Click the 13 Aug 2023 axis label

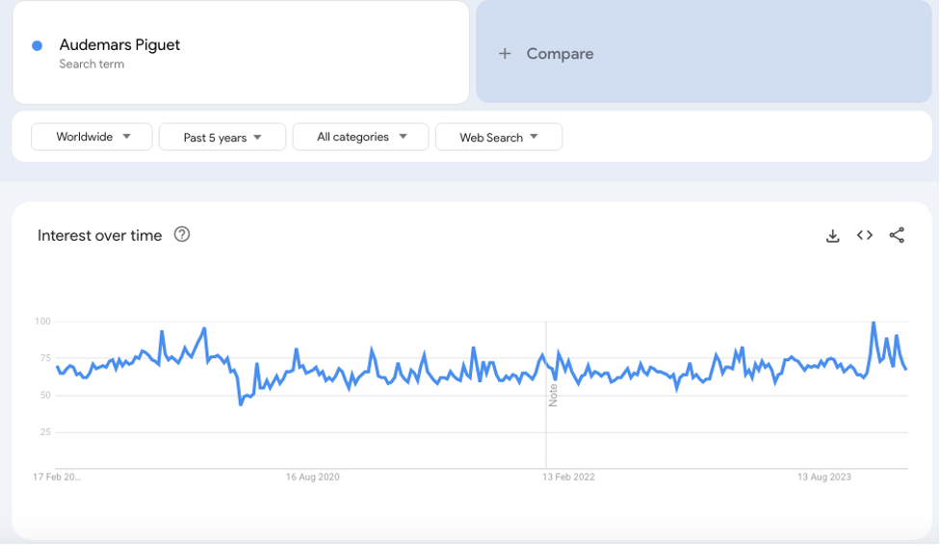point(823,478)
